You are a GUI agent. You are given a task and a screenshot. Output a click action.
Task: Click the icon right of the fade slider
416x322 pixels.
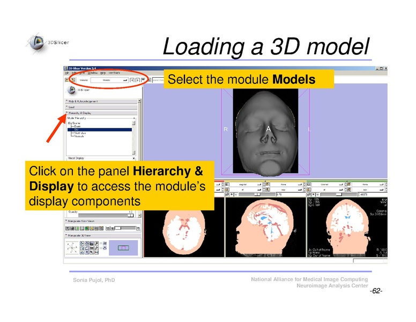click(138, 228)
